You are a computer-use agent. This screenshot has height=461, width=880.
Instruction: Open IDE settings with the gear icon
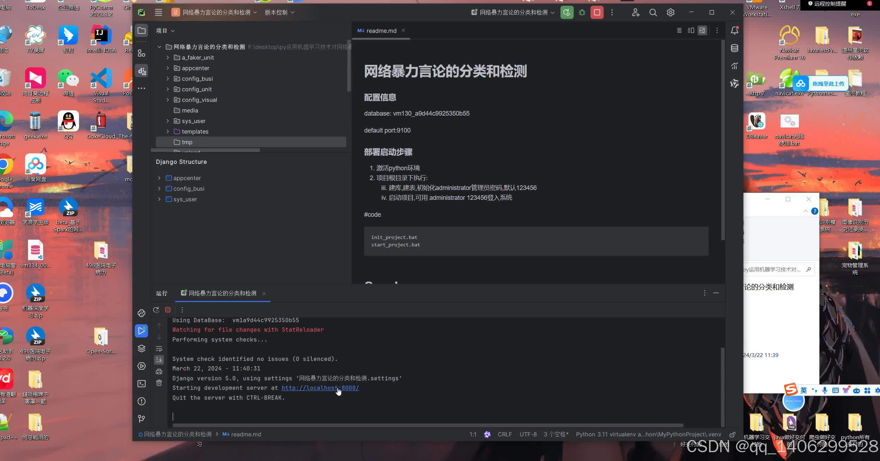click(x=670, y=12)
